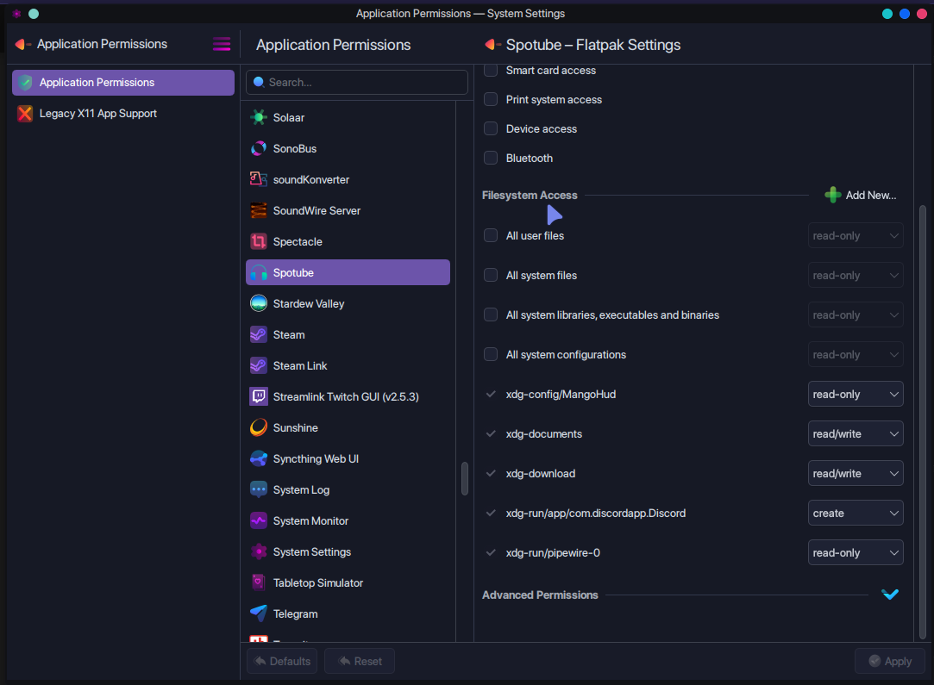Select Sunshine in the application list
This screenshot has height=685, width=934.
348,427
